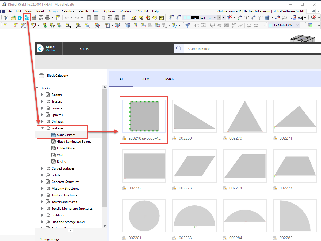The width and height of the screenshot is (321, 241).
Task: Open the Dlubal Center with the highlighted toolbar icon
Action: pos(27,17)
